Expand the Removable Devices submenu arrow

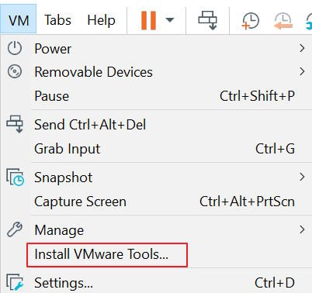click(302, 71)
